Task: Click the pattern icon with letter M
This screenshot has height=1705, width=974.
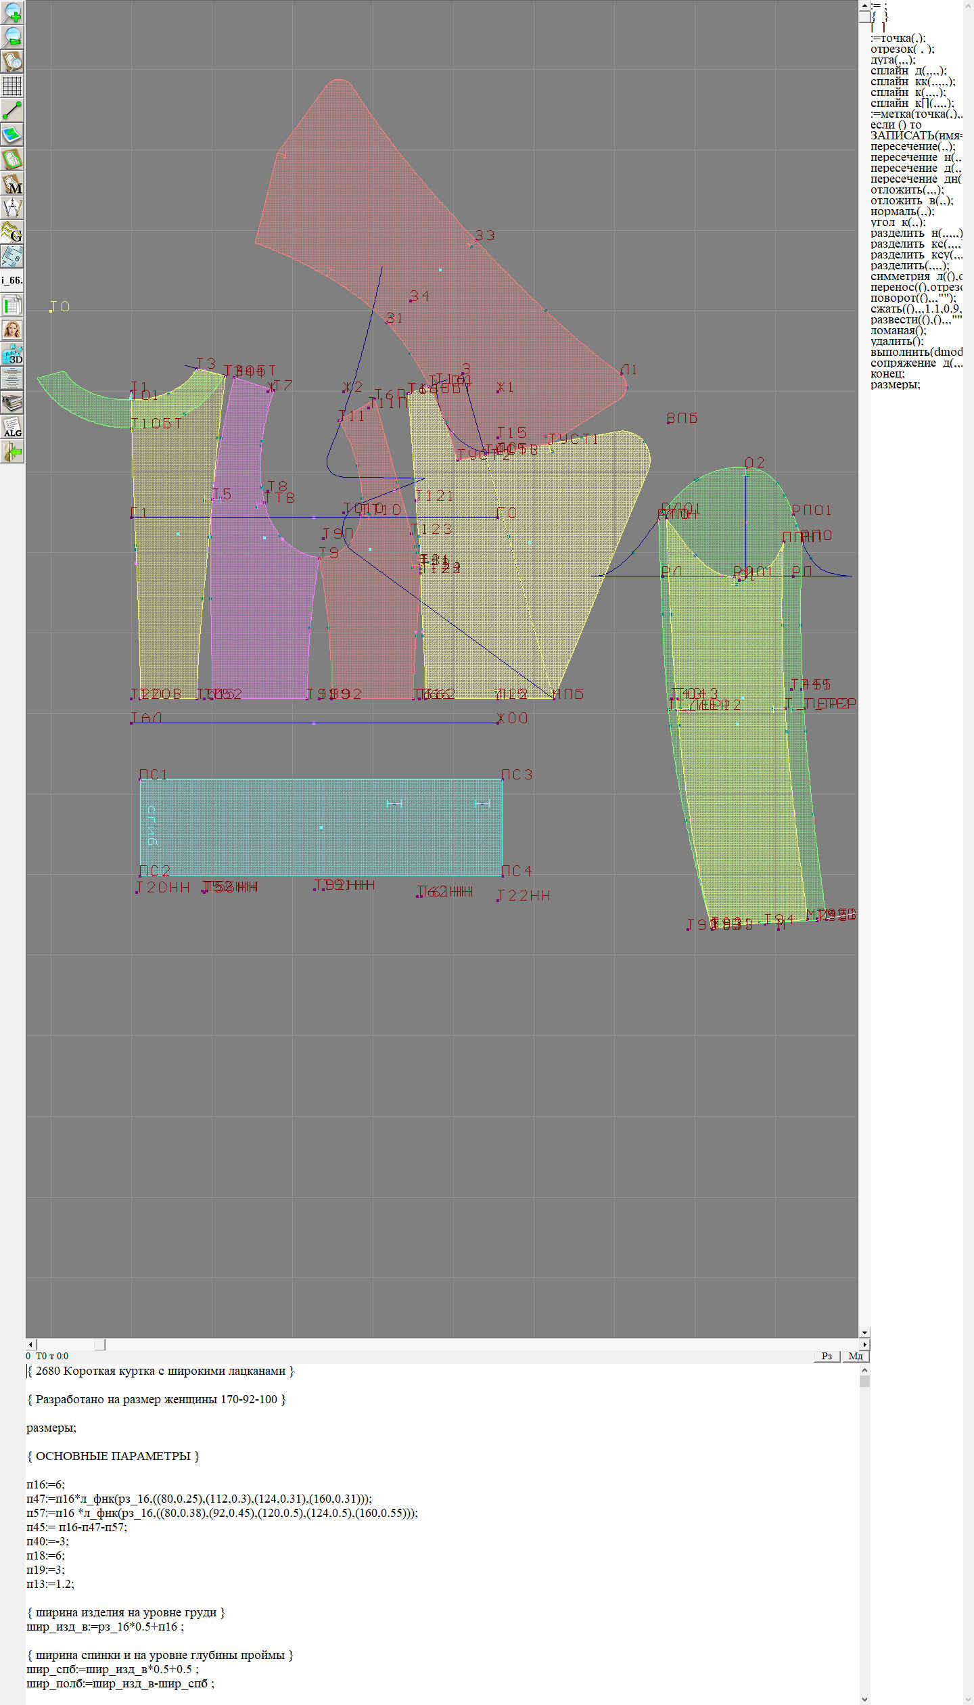Action: (x=12, y=183)
